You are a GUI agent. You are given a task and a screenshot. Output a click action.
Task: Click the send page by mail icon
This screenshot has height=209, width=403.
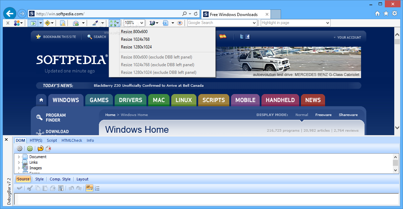pos(76,23)
